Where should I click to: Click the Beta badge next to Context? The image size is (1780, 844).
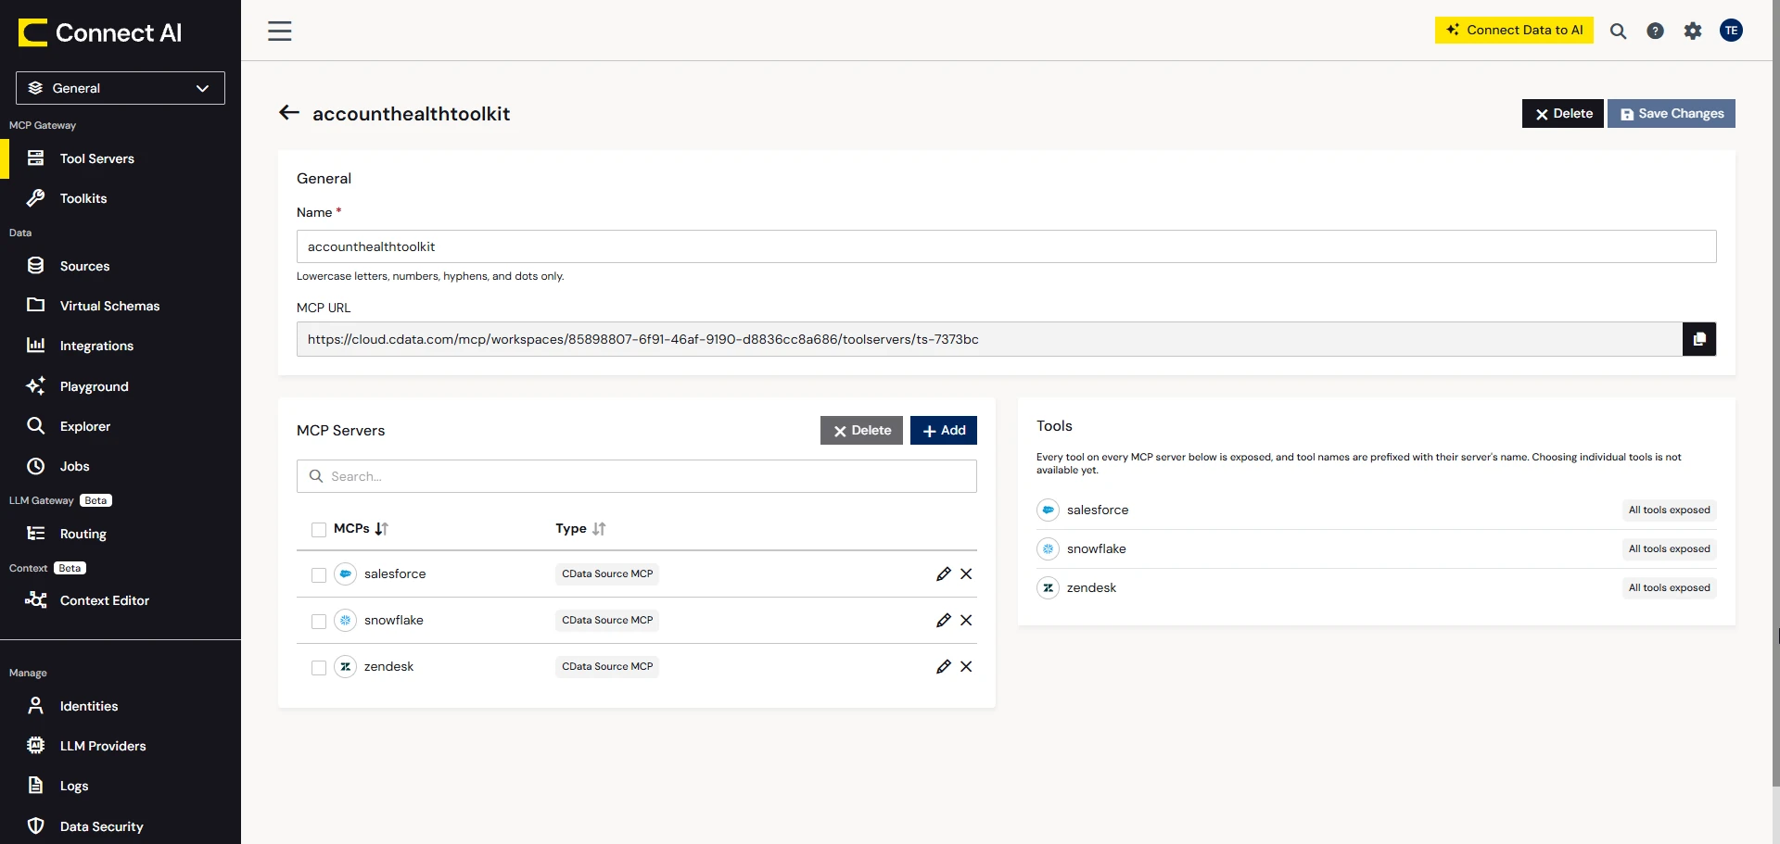(70, 568)
